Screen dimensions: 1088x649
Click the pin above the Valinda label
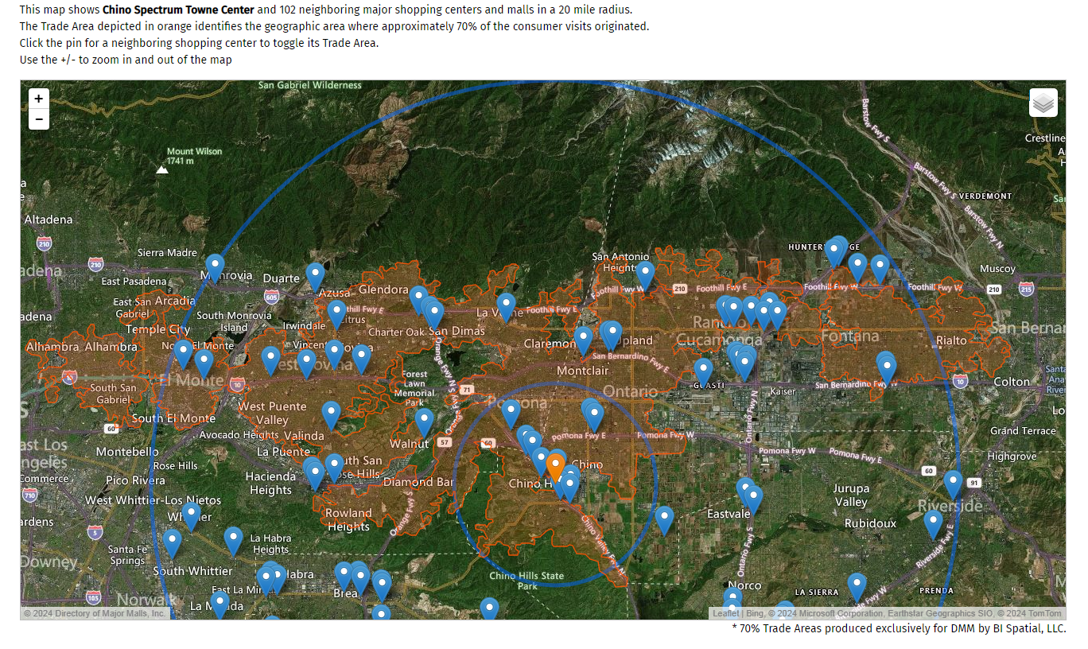coord(331,413)
